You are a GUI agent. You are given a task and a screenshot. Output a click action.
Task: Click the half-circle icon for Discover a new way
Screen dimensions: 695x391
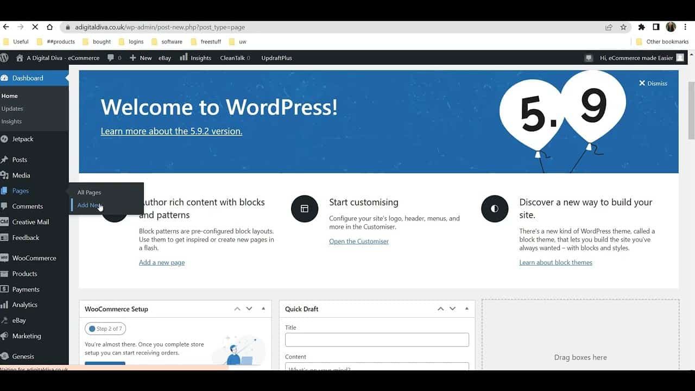495,209
